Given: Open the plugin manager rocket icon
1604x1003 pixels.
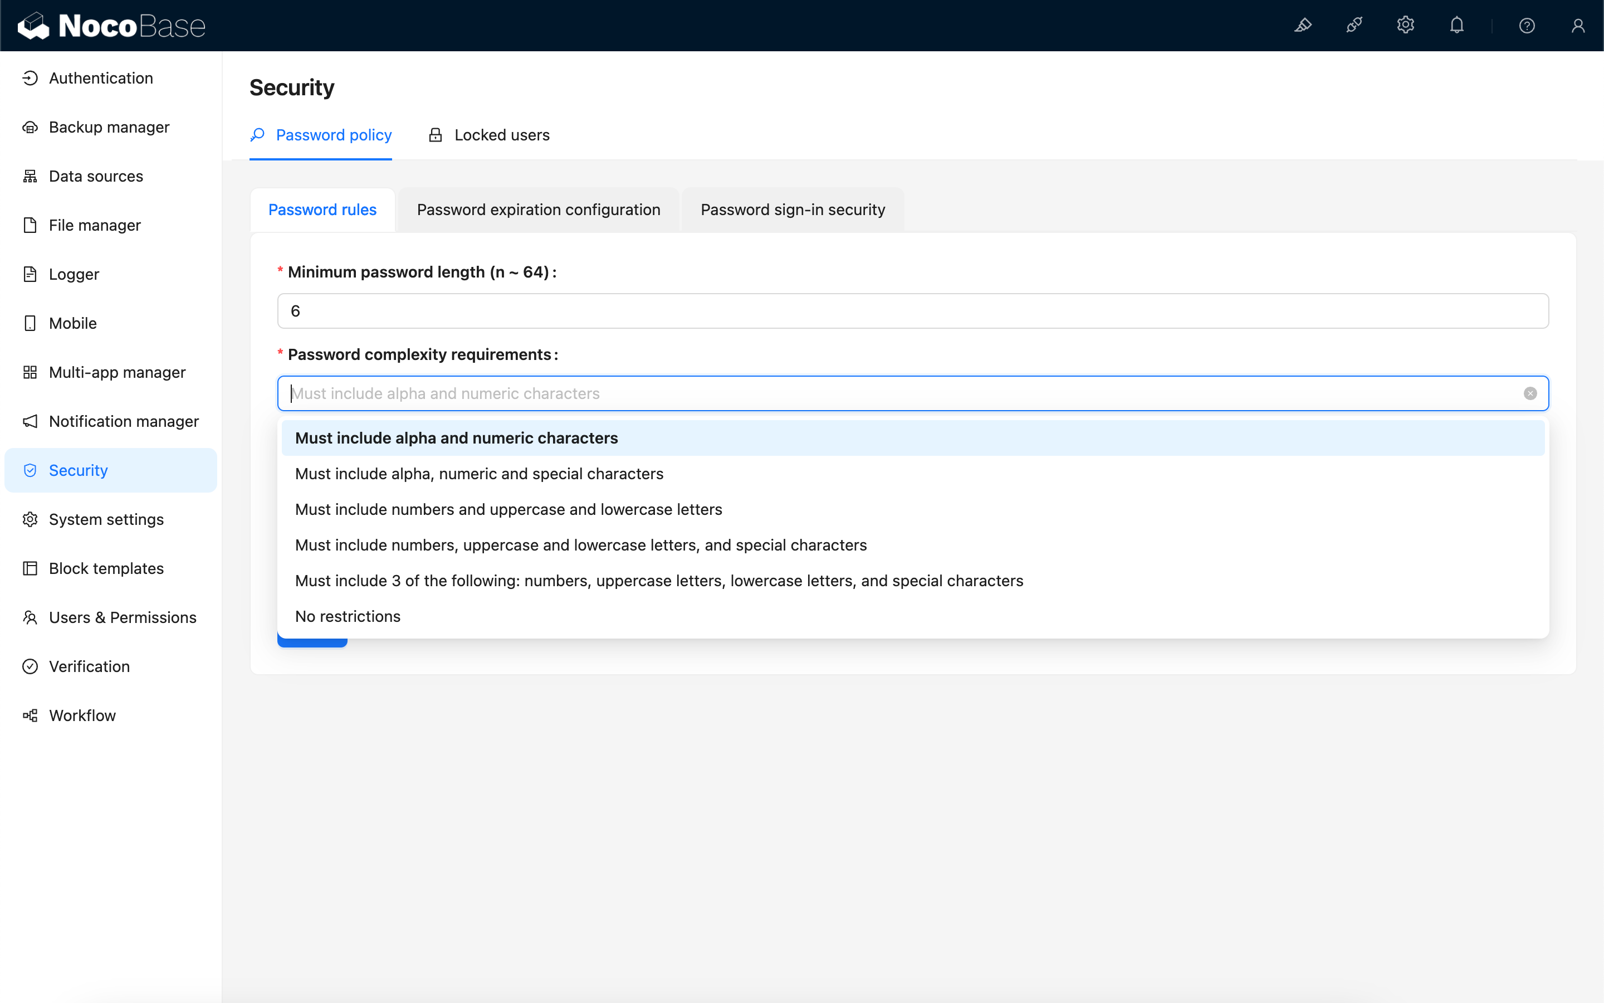Looking at the screenshot, I should pyautogui.click(x=1354, y=25).
